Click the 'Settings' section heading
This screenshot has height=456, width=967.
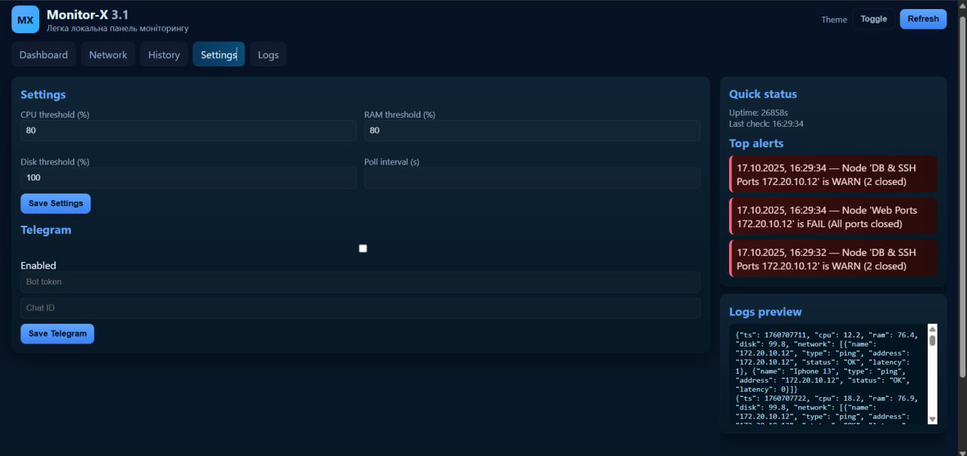click(43, 95)
